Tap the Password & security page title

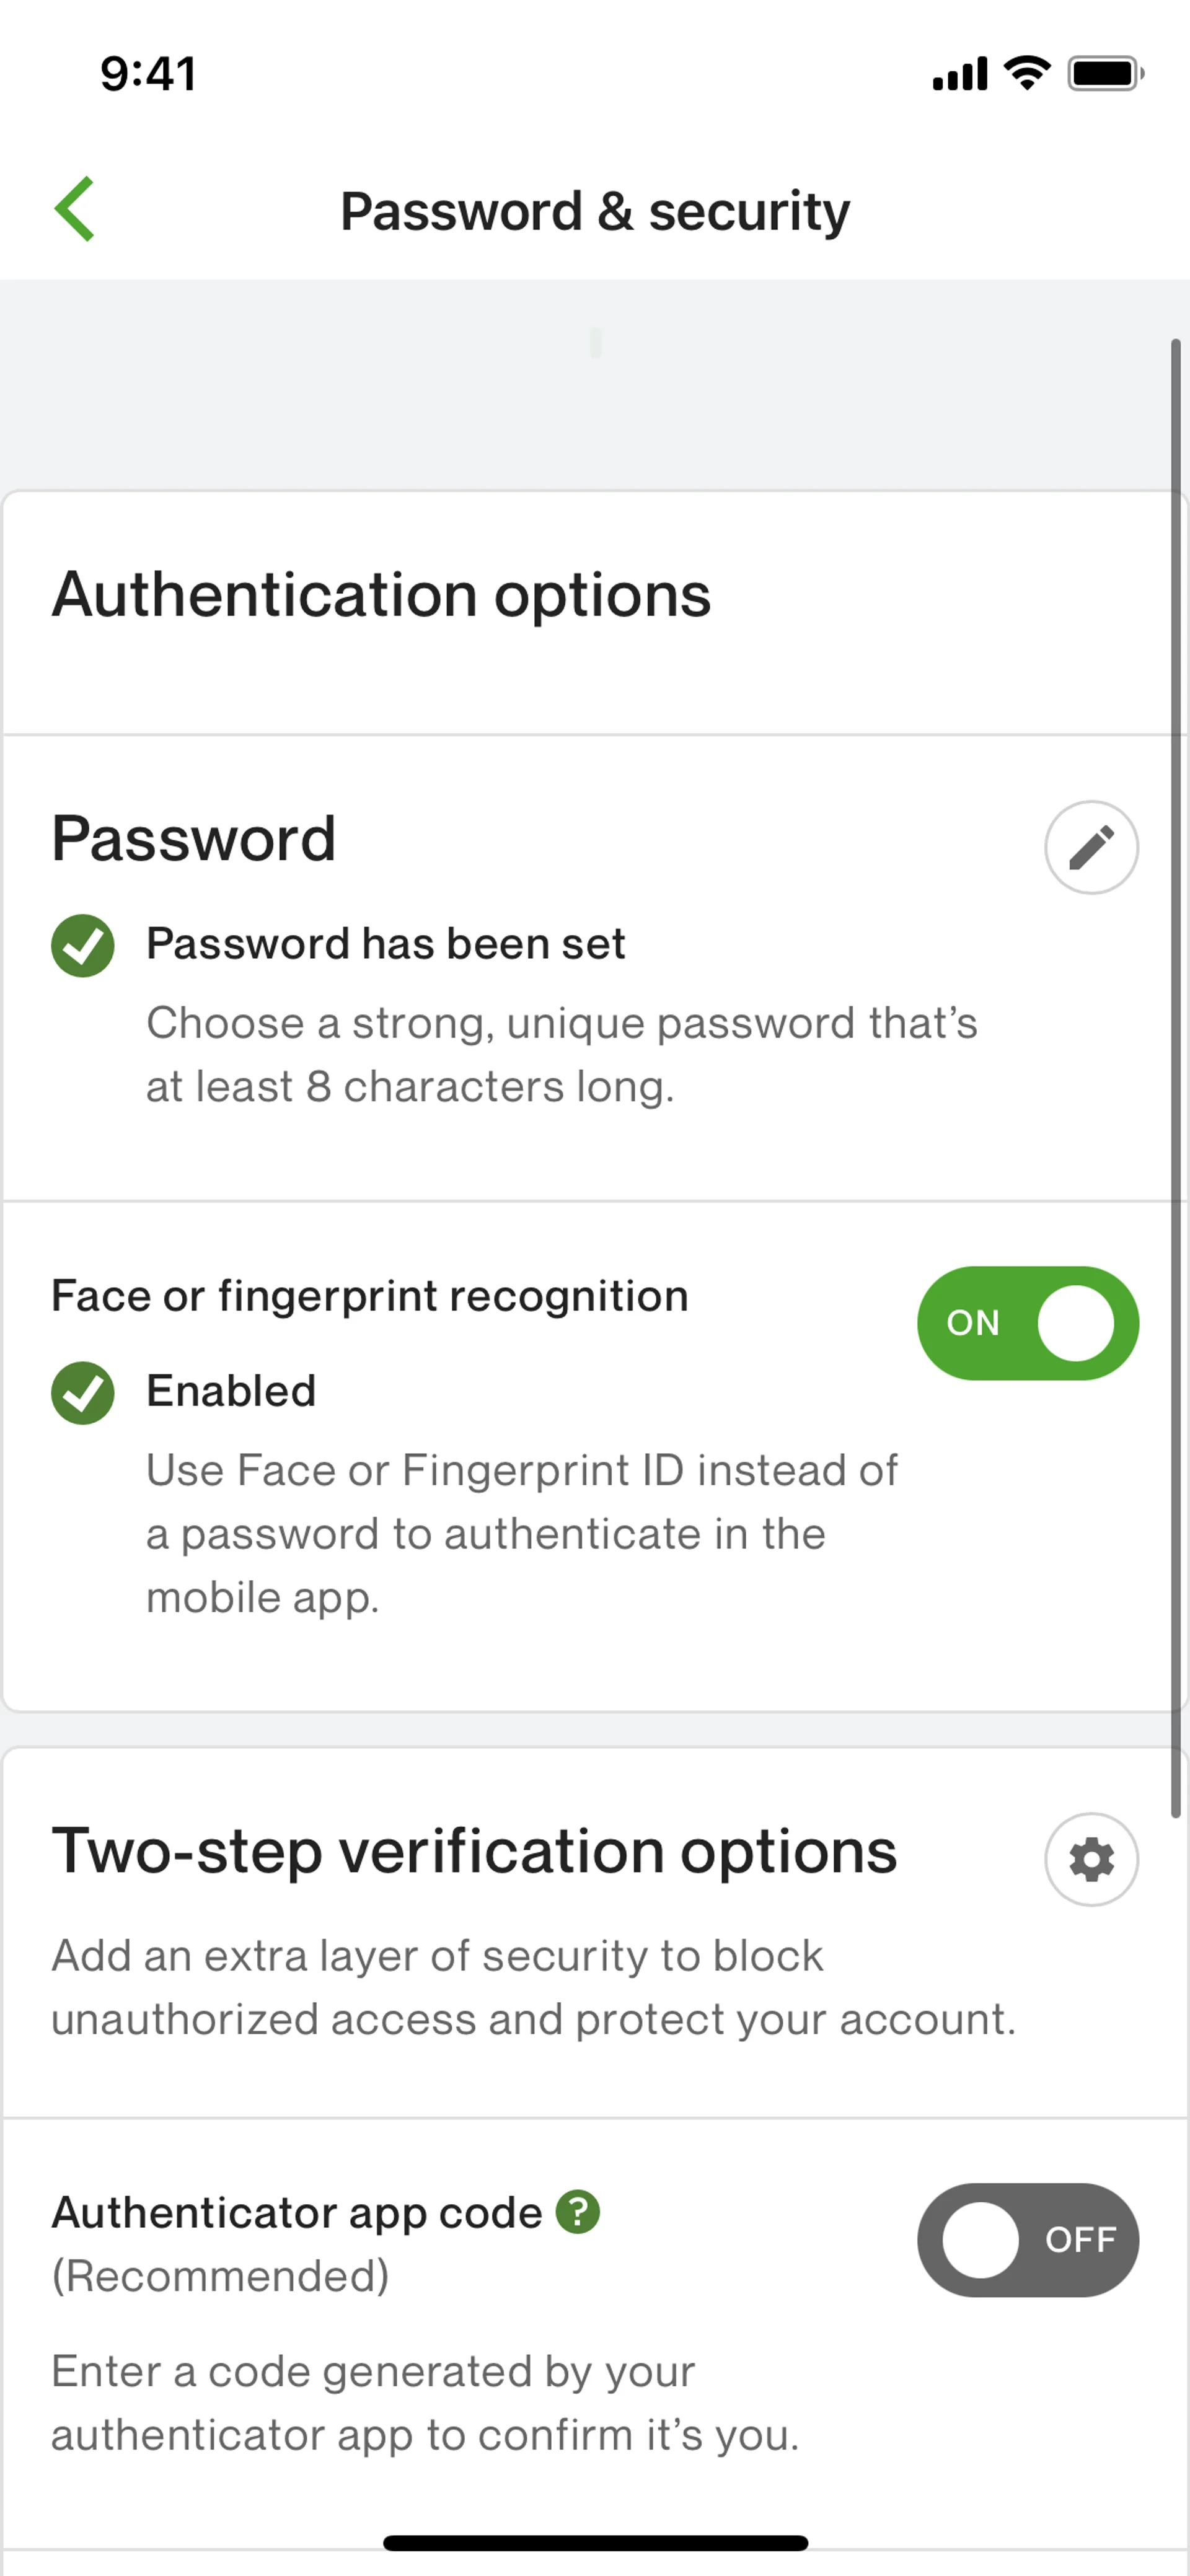[x=595, y=211]
